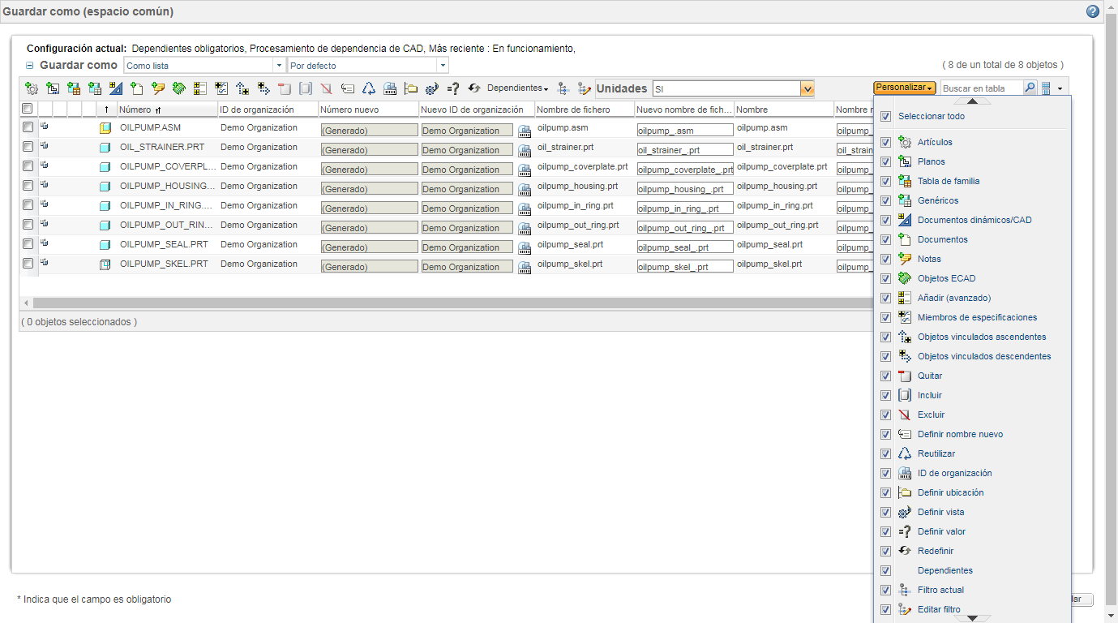Click the Redefinir toolbar icon

[x=474, y=88]
